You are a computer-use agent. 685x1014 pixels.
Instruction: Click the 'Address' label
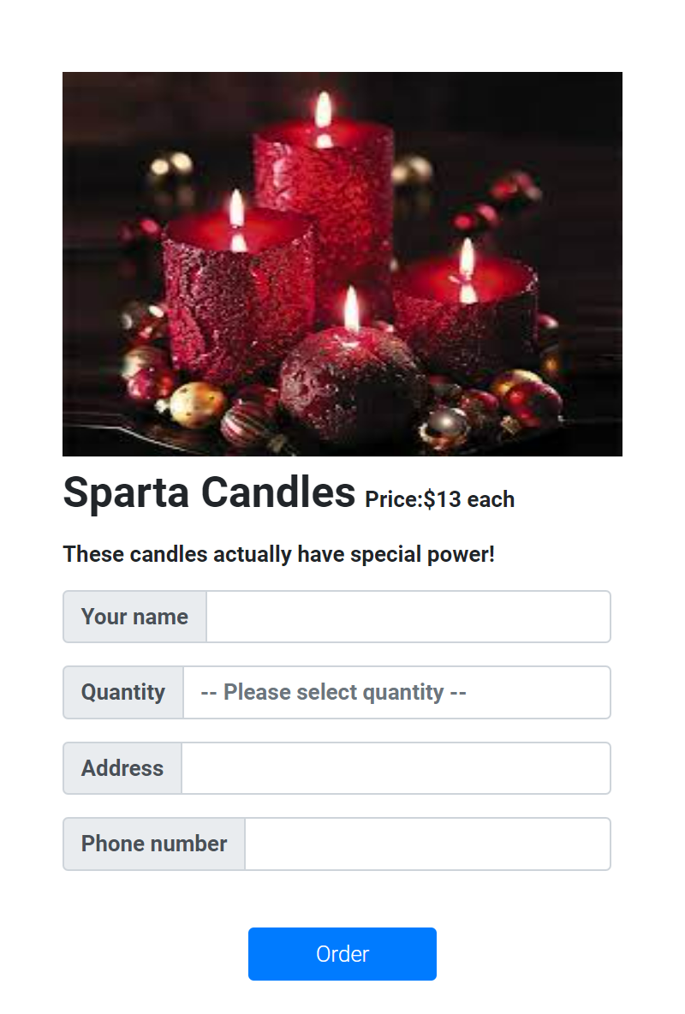click(x=122, y=767)
